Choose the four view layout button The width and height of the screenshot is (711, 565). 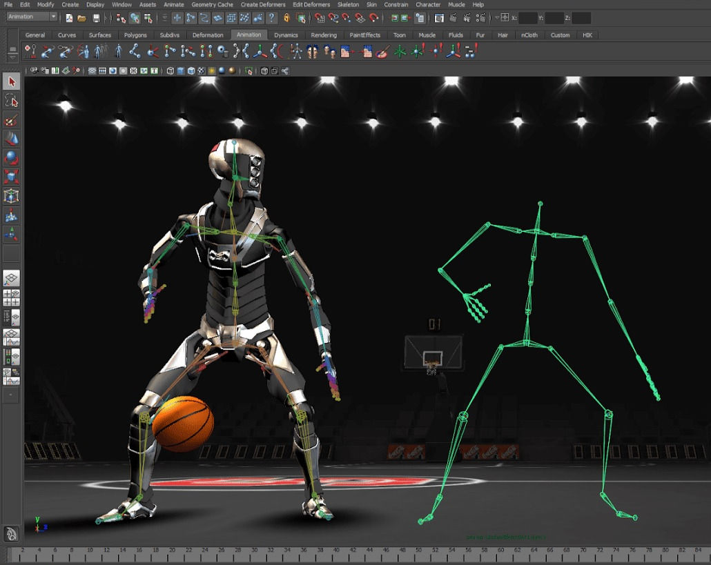11,298
